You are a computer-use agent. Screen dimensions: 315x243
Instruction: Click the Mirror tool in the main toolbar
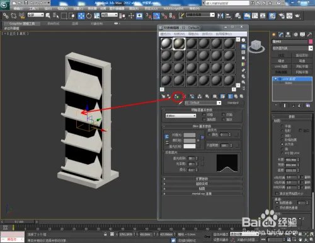coord(220,16)
